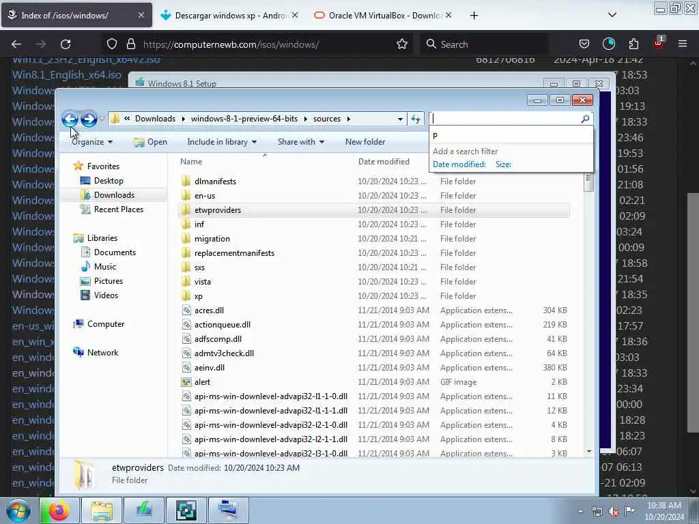The width and height of the screenshot is (699, 524).
Task: Open Firefox list all tabs chevron
Action: [x=612, y=15]
